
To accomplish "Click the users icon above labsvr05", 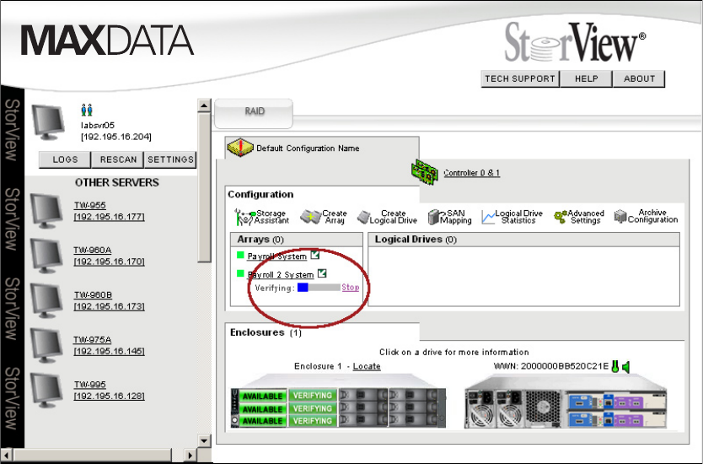I will tap(87, 110).
